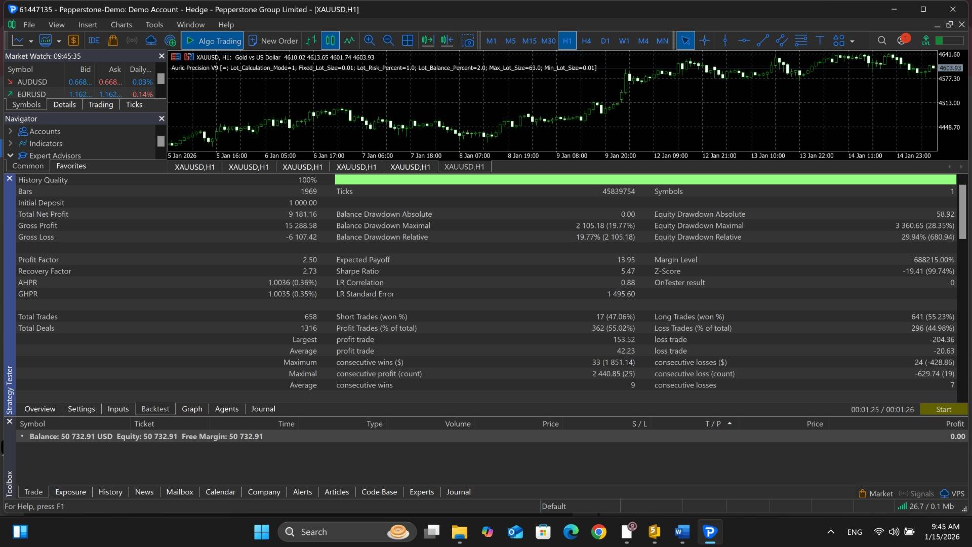Open the MetaEditor IDE icon

coord(94,41)
